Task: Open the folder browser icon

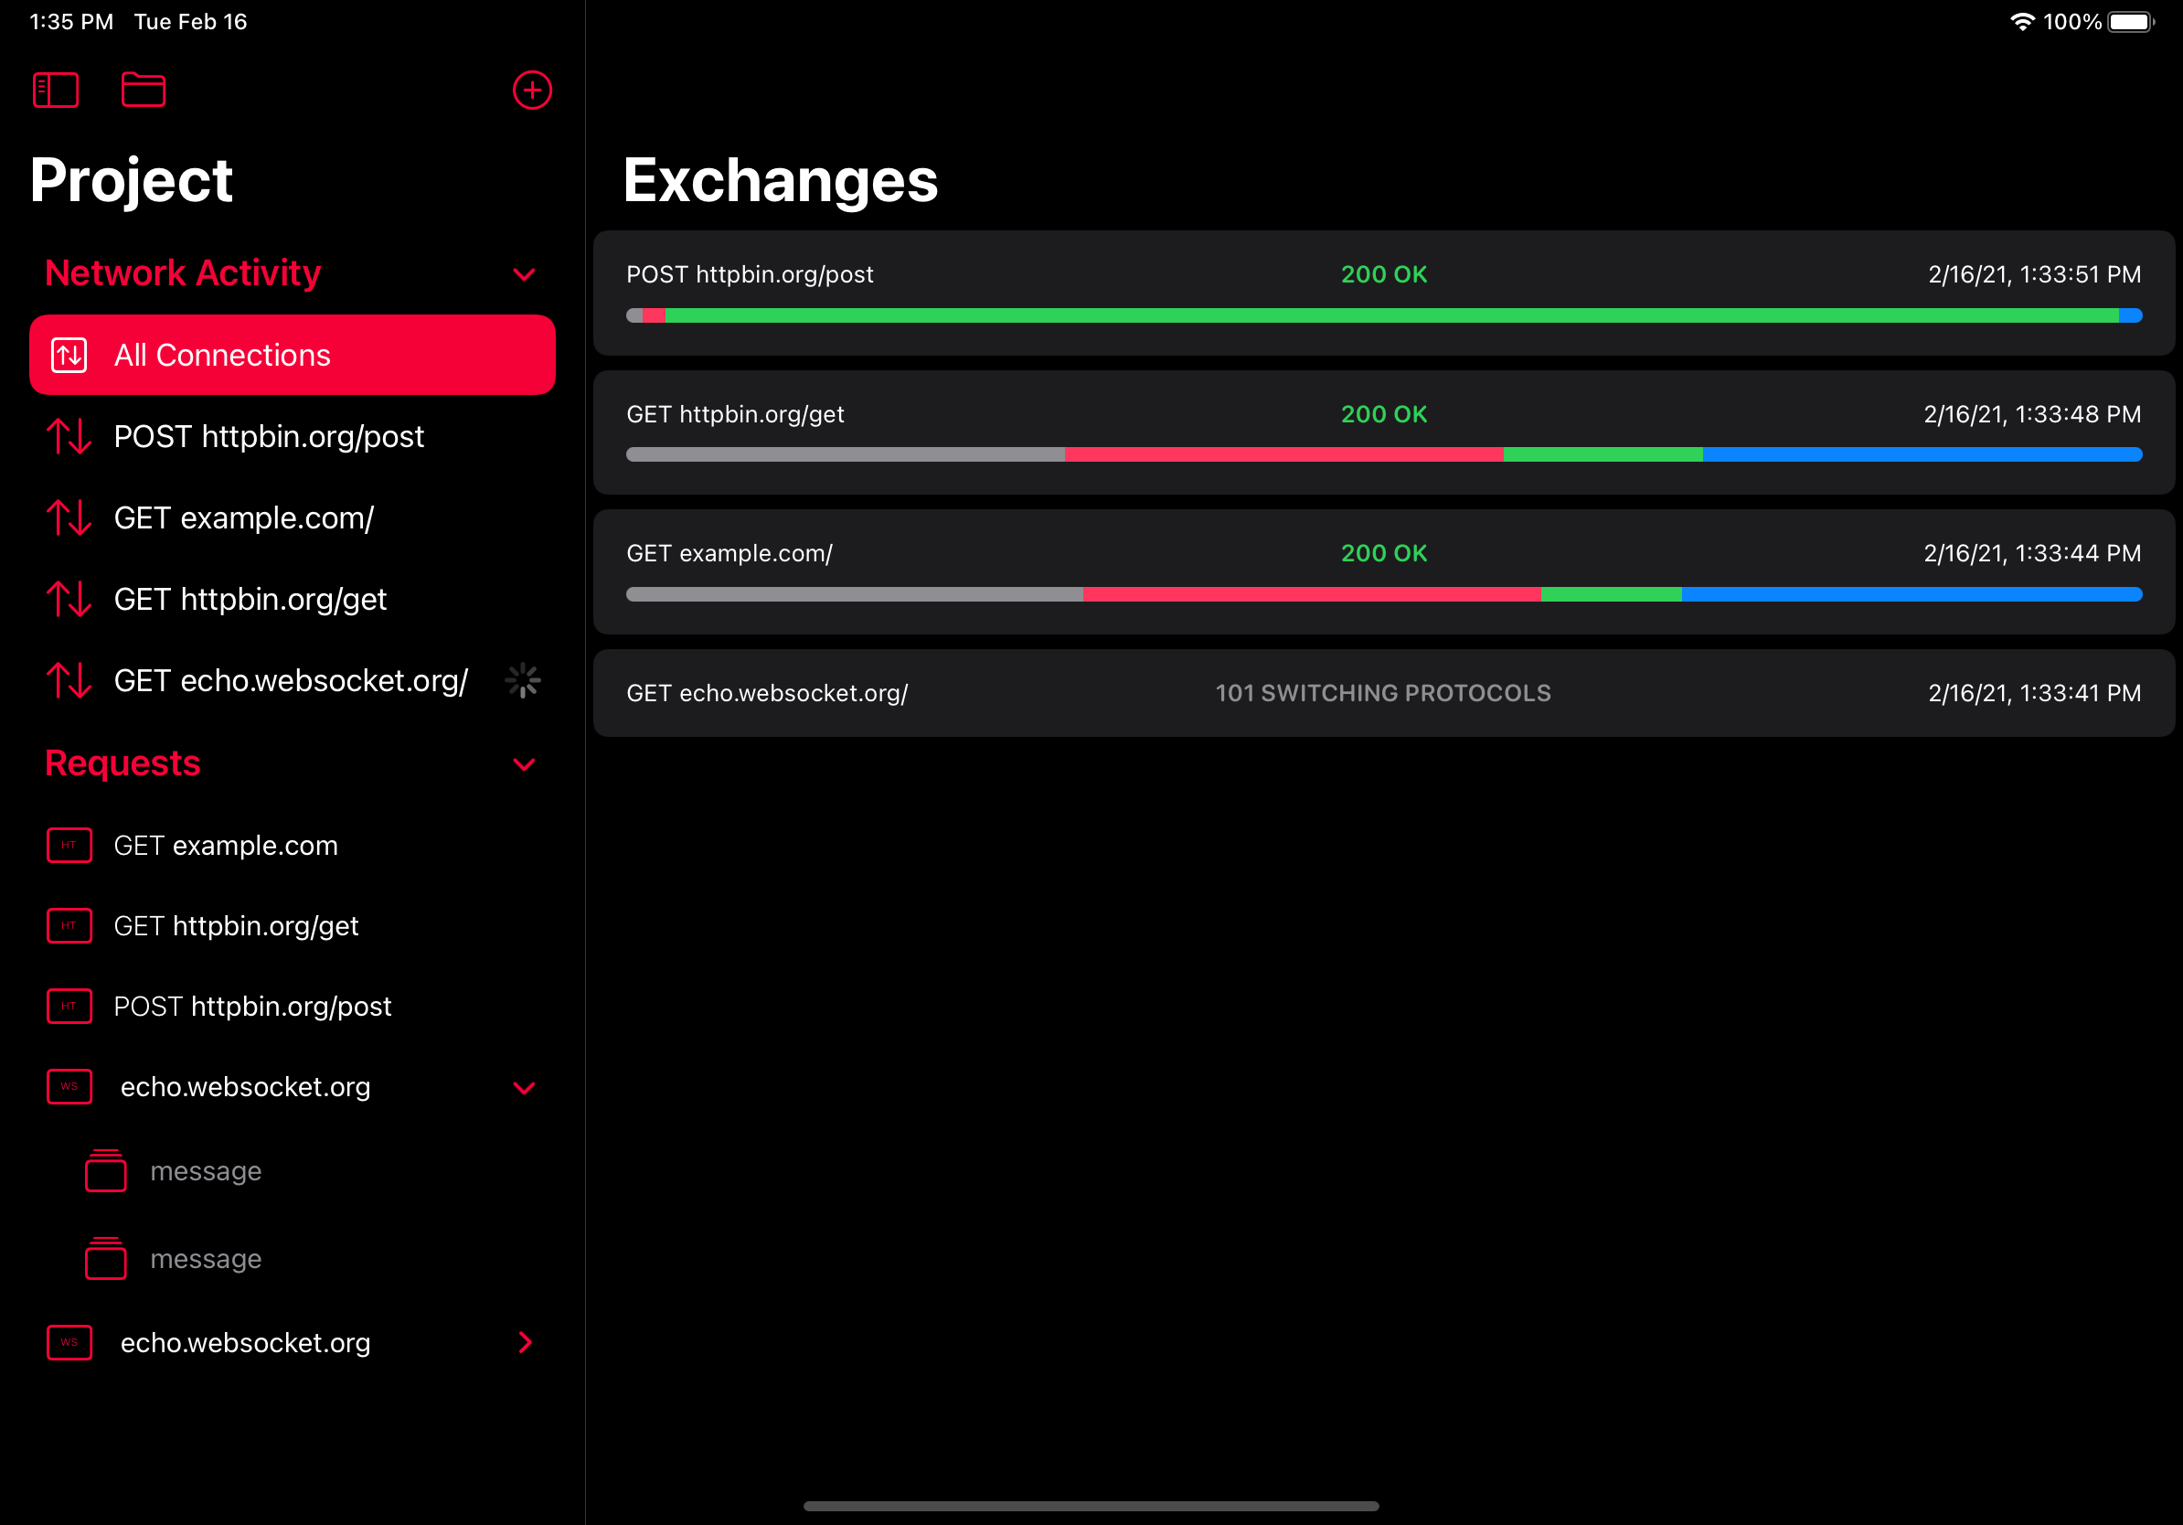Action: (144, 91)
